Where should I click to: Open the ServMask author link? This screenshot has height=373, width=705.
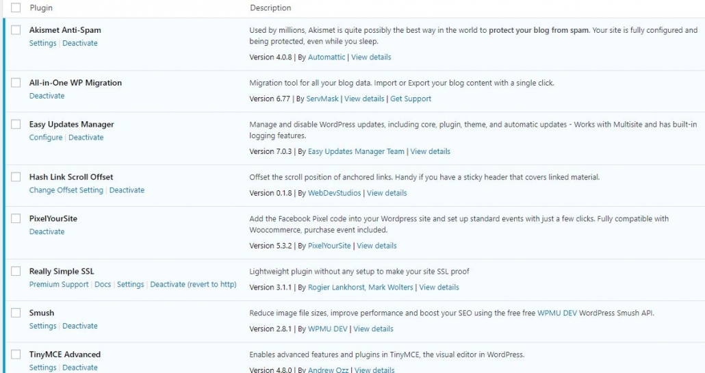[x=322, y=99]
